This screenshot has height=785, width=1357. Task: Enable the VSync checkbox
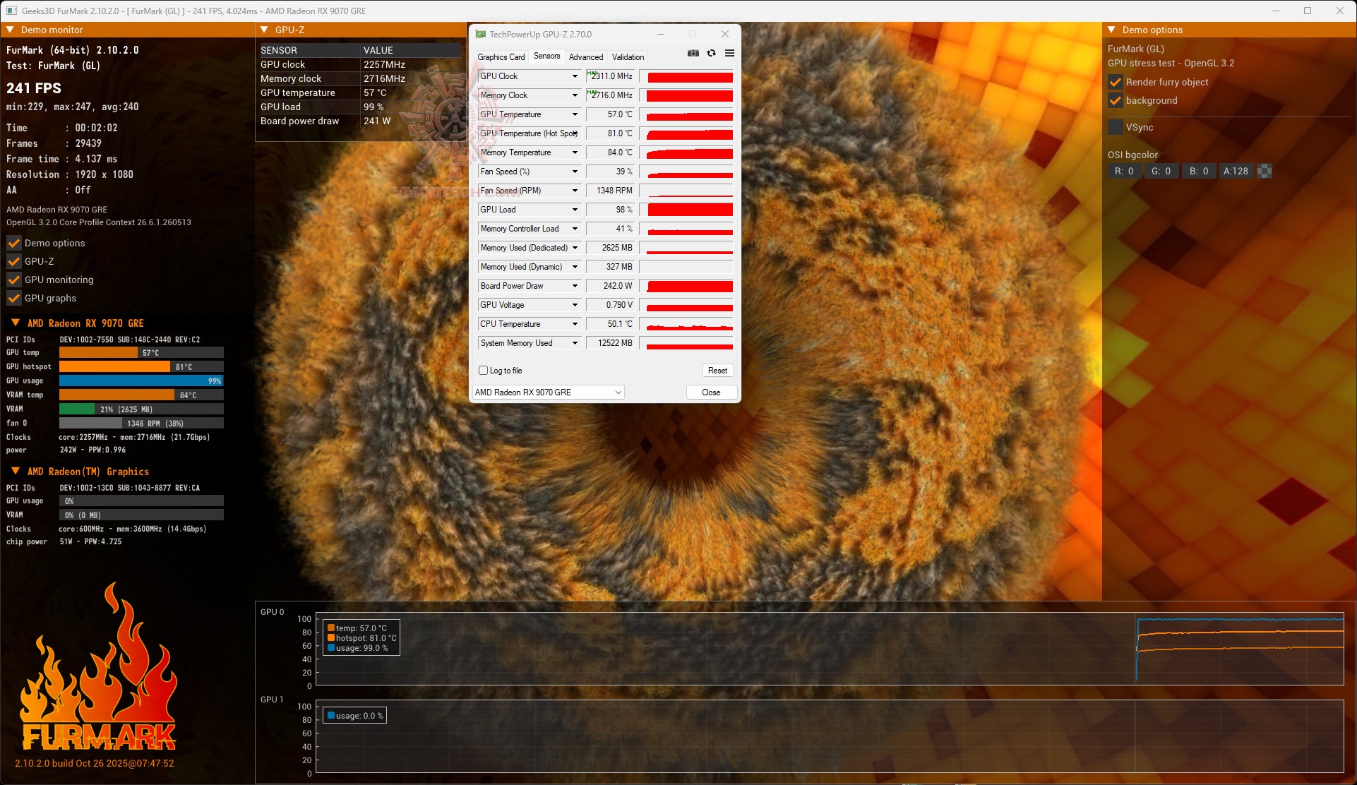point(1116,127)
